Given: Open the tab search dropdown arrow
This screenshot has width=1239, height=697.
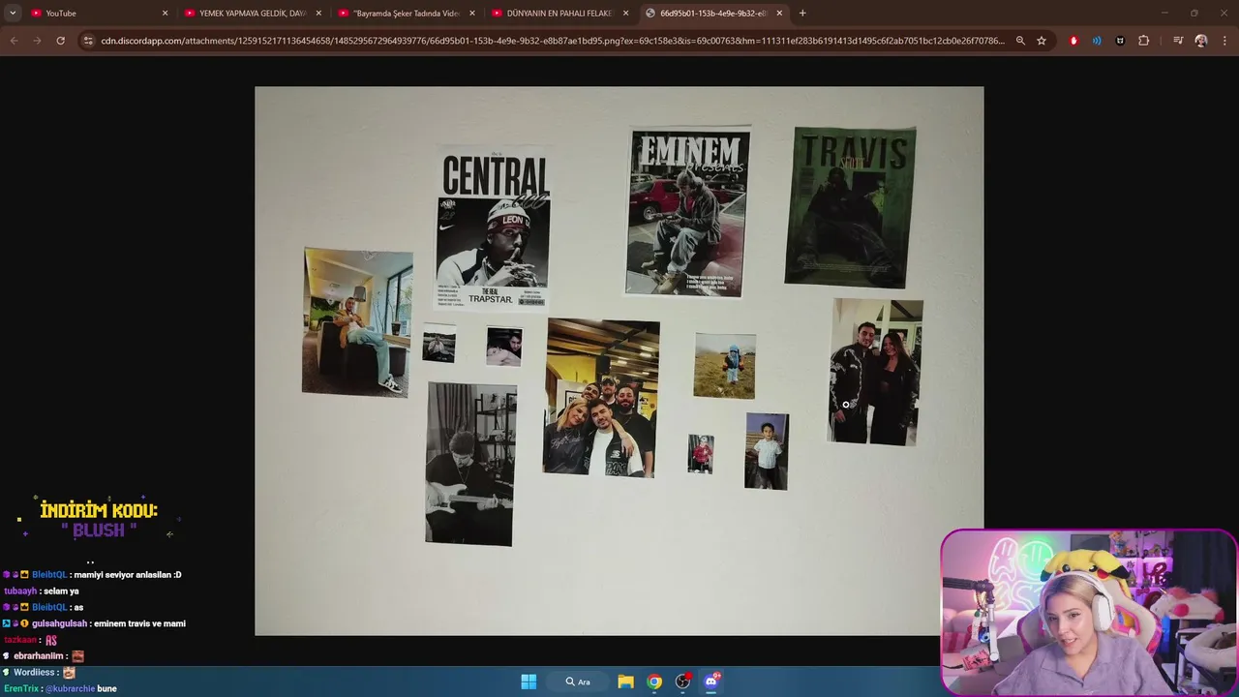Looking at the screenshot, I should click(x=13, y=13).
